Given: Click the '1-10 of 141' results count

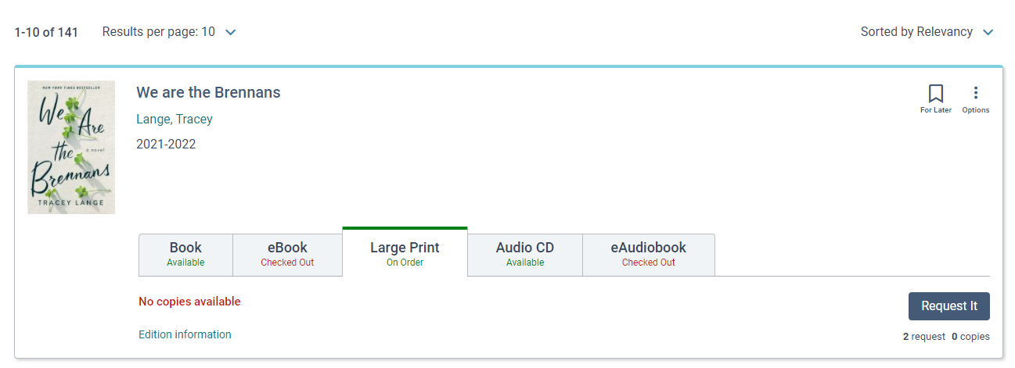Looking at the screenshot, I should point(46,33).
